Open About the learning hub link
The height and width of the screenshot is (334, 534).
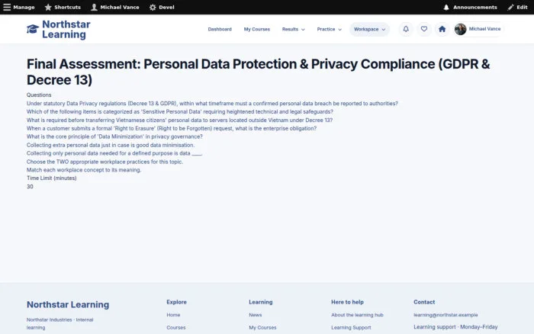(357, 315)
